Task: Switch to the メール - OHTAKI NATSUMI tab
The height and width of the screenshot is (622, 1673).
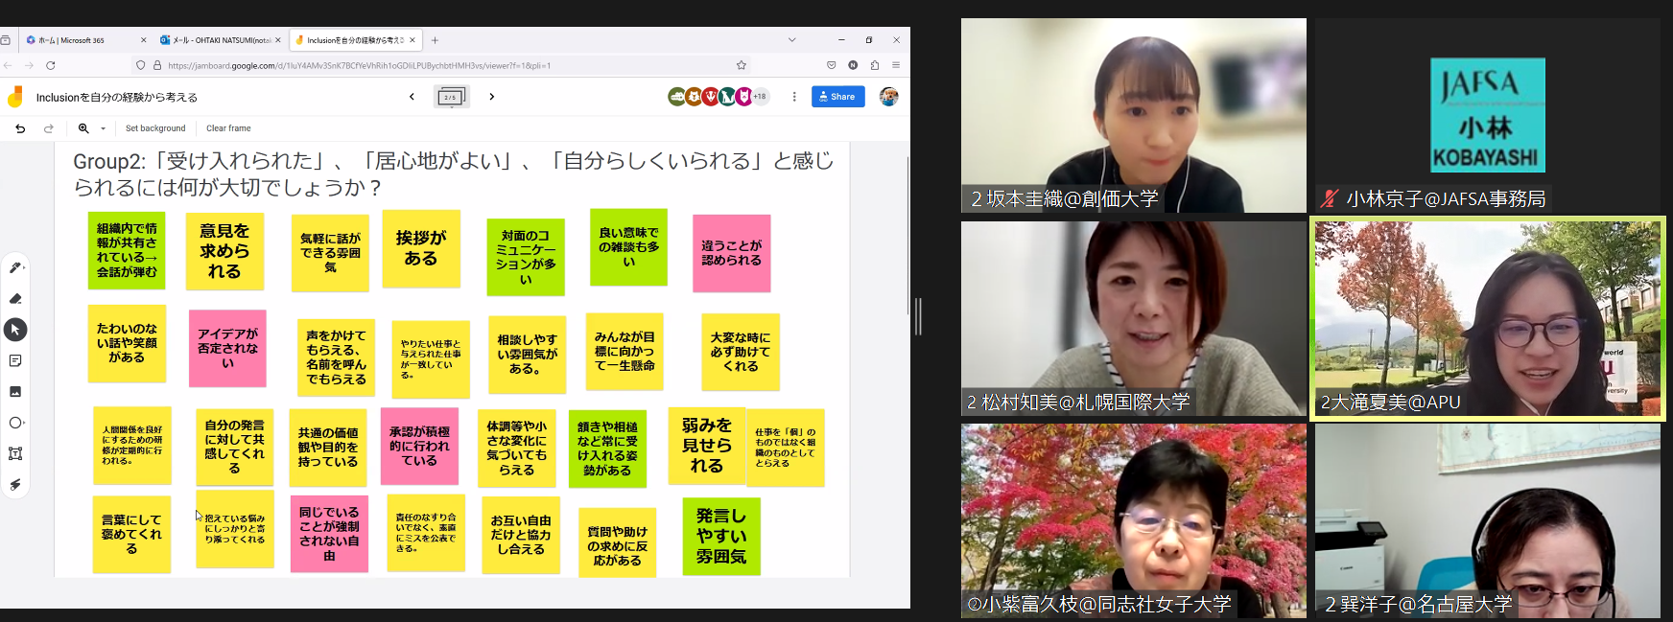Action: point(220,40)
